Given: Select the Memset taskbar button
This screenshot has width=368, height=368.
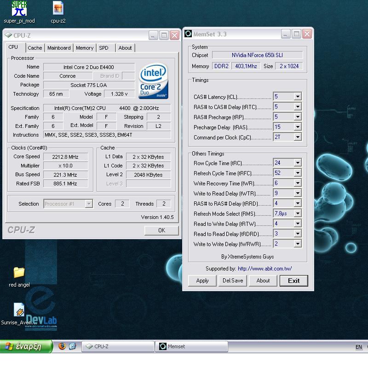Looking at the screenshot, I should point(192,346).
